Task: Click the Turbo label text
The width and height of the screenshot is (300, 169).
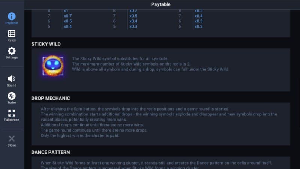Action: [12, 102]
